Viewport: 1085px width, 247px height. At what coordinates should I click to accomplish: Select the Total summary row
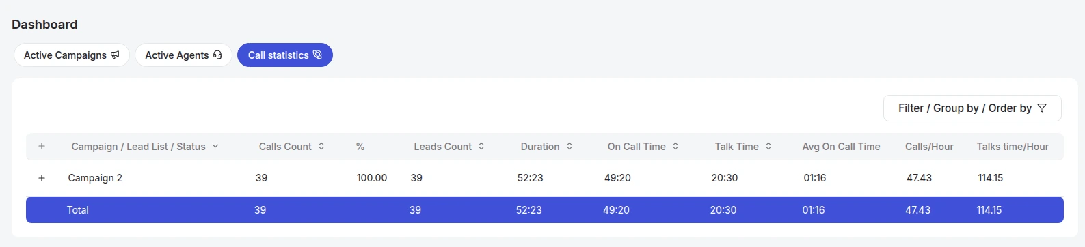coord(545,210)
